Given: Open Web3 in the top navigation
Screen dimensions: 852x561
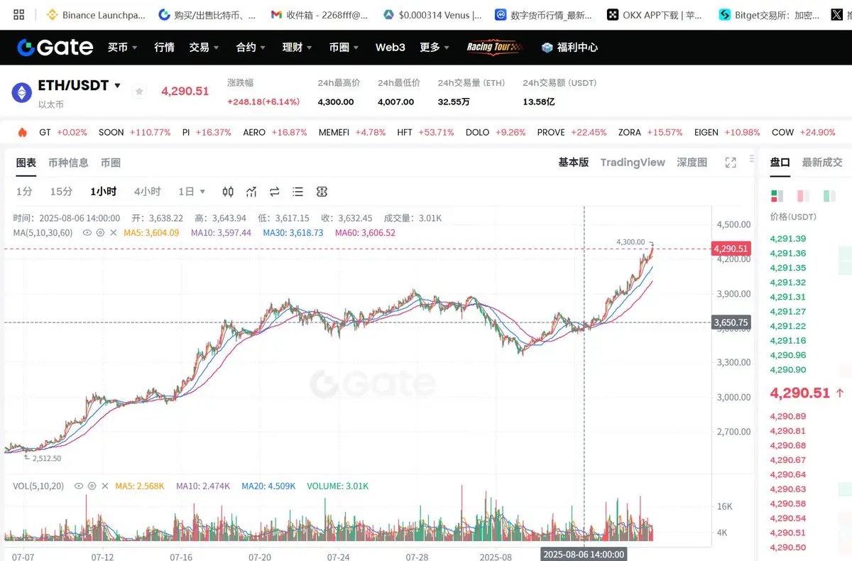Looking at the screenshot, I should click(390, 48).
